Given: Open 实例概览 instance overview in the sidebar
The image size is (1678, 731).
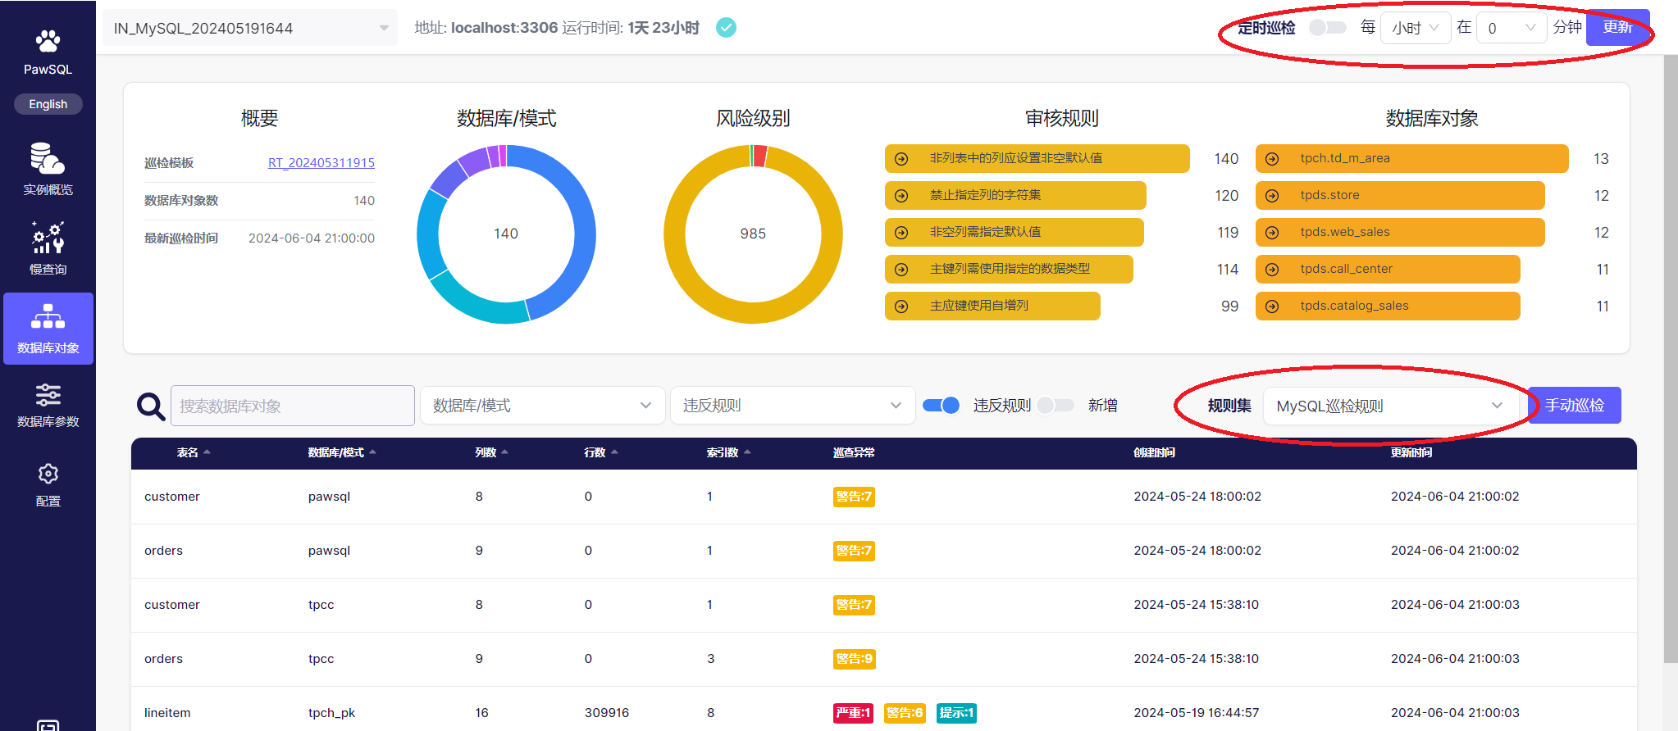Looking at the screenshot, I should click(x=48, y=169).
